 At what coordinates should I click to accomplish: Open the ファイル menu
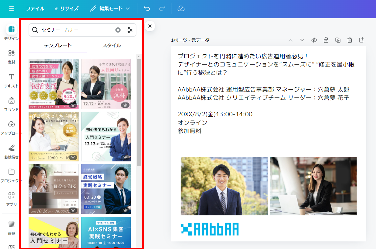[x=35, y=9]
